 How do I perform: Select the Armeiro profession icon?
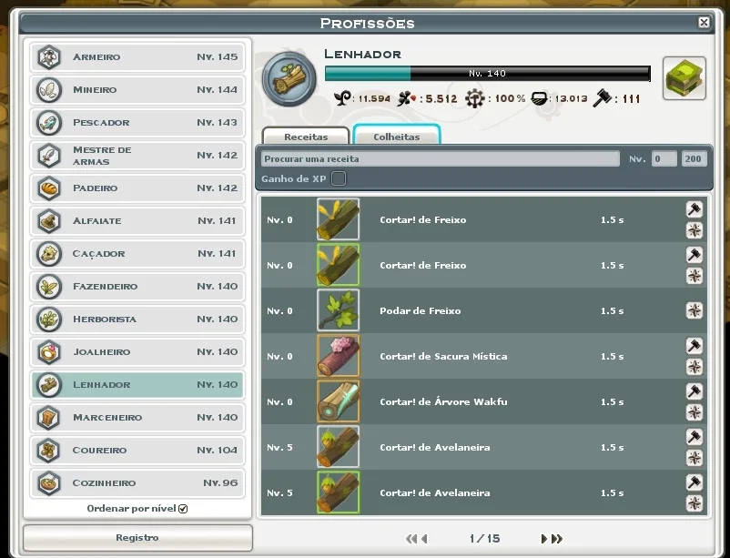coord(49,56)
